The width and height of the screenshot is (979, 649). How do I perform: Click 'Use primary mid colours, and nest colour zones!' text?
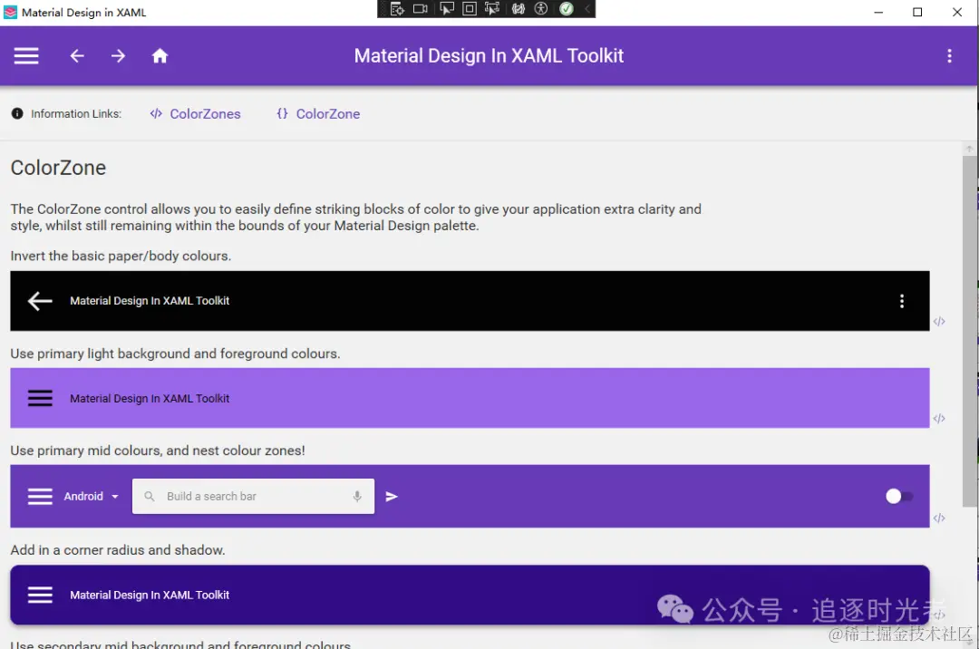pyautogui.click(x=158, y=450)
